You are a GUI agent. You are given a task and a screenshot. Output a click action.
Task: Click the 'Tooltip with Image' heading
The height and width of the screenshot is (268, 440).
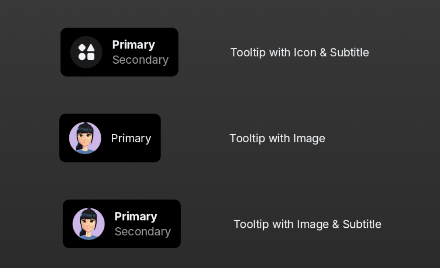click(x=277, y=138)
